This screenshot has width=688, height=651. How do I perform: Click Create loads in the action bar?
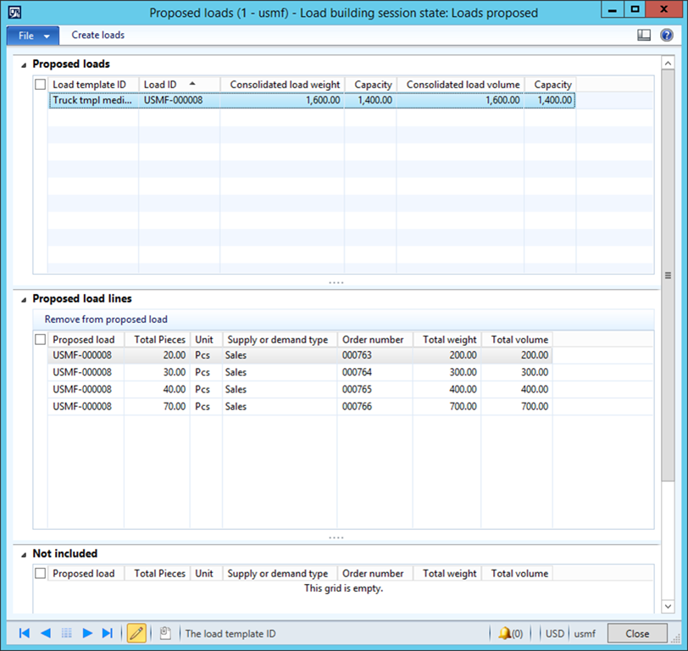coord(97,36)
